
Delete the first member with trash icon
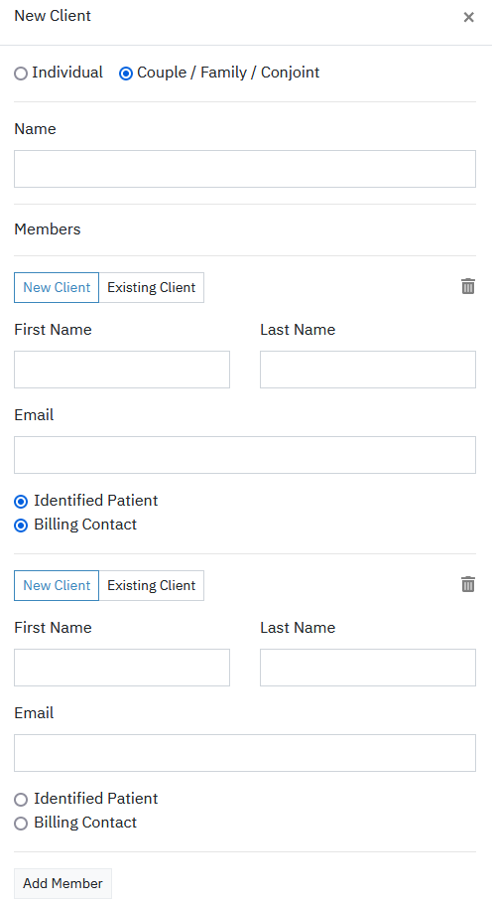(468, 286)
